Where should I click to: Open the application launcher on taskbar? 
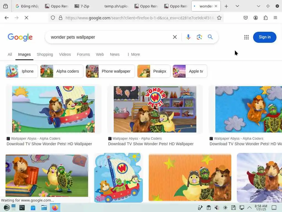[x=7, y=208]
